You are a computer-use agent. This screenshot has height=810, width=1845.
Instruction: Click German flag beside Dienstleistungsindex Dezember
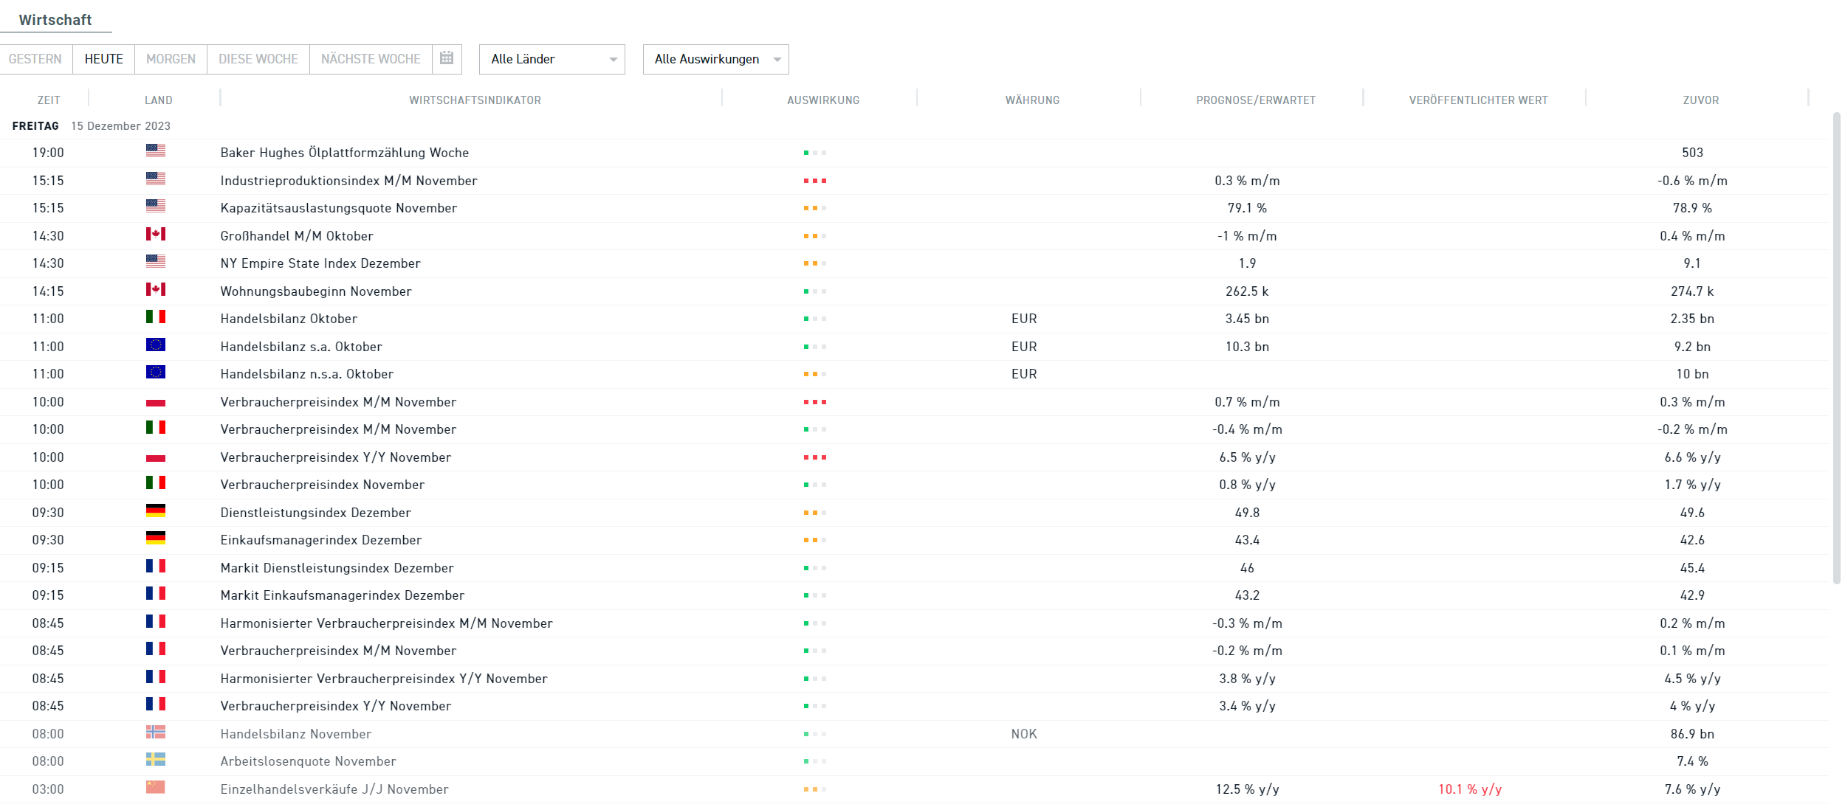pyautogui.click(x=156, y=511)
